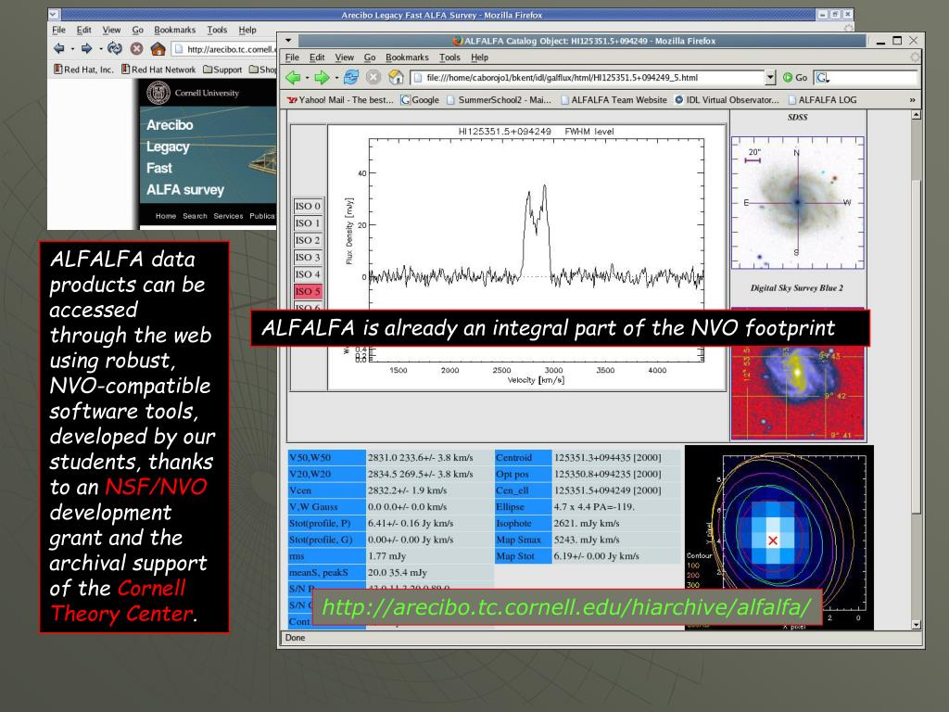The height and width of the screenshot is (712, 949).
Task: Select ISO 3 button beside spectrum plot
Action: (308, 257)
